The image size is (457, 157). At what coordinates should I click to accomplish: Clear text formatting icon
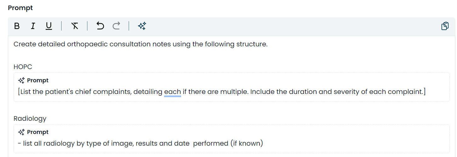click(x=75, y=26)
